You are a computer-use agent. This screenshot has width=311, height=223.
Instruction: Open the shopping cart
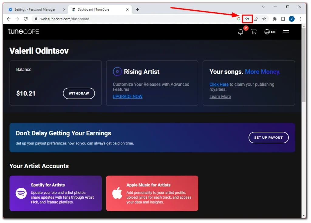pyautogui.click(x=254, y=32)
